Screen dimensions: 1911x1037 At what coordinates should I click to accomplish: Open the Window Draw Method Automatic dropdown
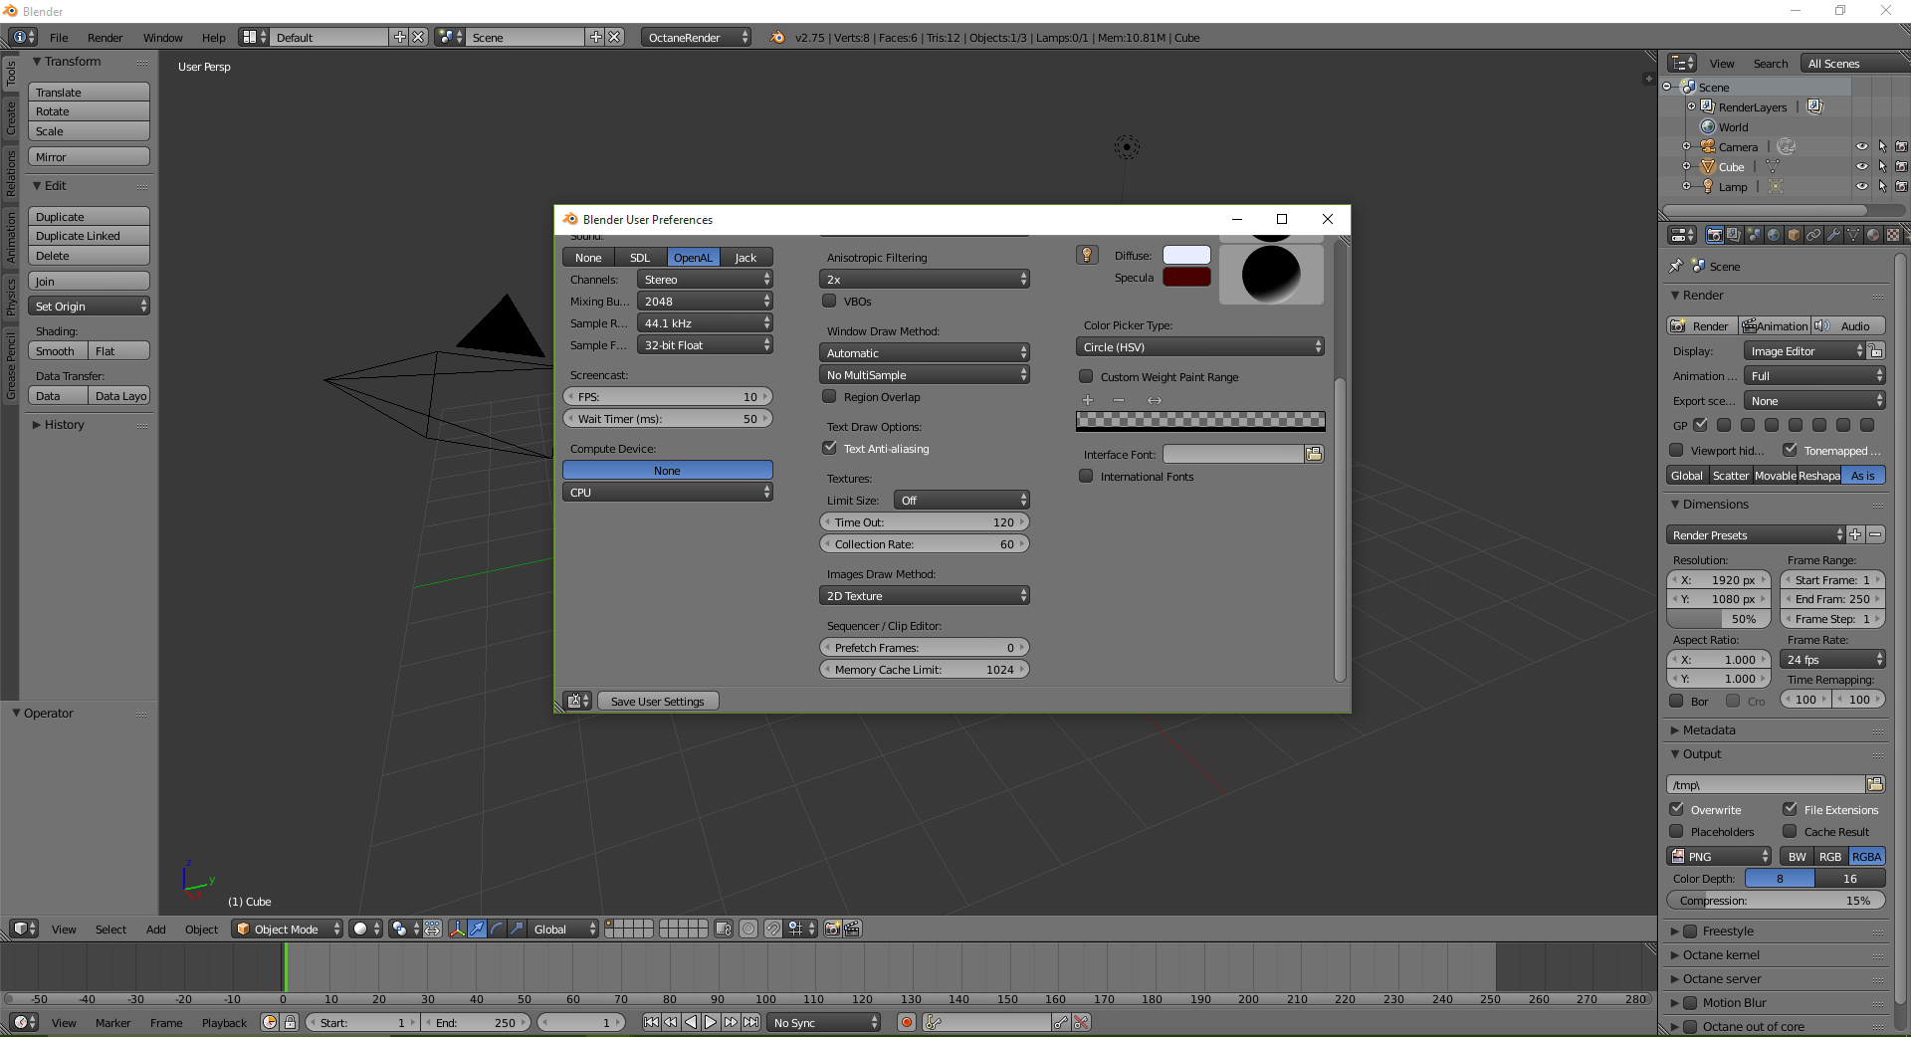pyautogui.click(x=925, y=353)
